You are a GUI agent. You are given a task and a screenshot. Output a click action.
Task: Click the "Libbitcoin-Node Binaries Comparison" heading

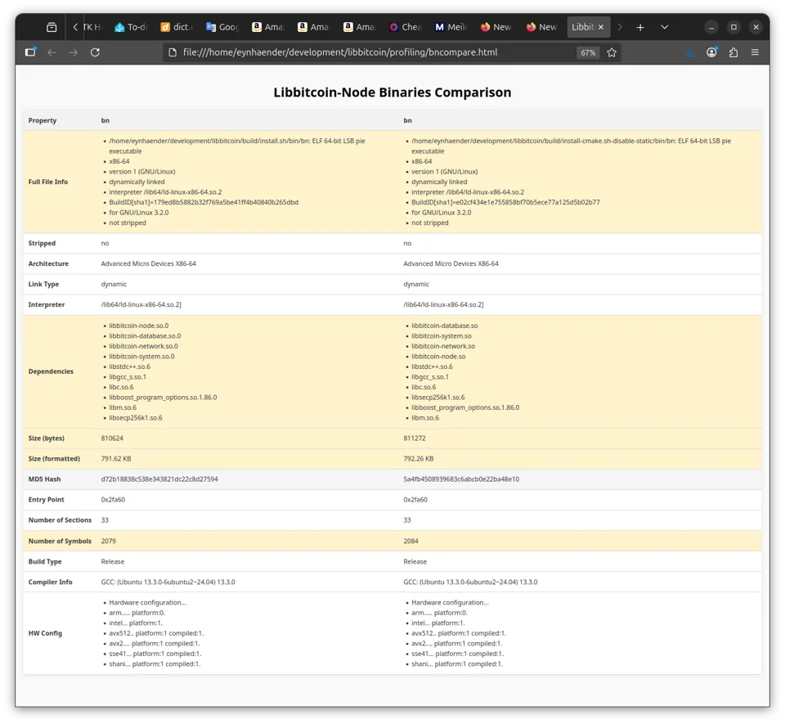(x=392, y=92)
